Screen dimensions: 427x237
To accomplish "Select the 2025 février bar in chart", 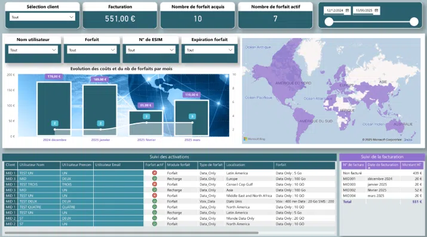I will [146, 123].
